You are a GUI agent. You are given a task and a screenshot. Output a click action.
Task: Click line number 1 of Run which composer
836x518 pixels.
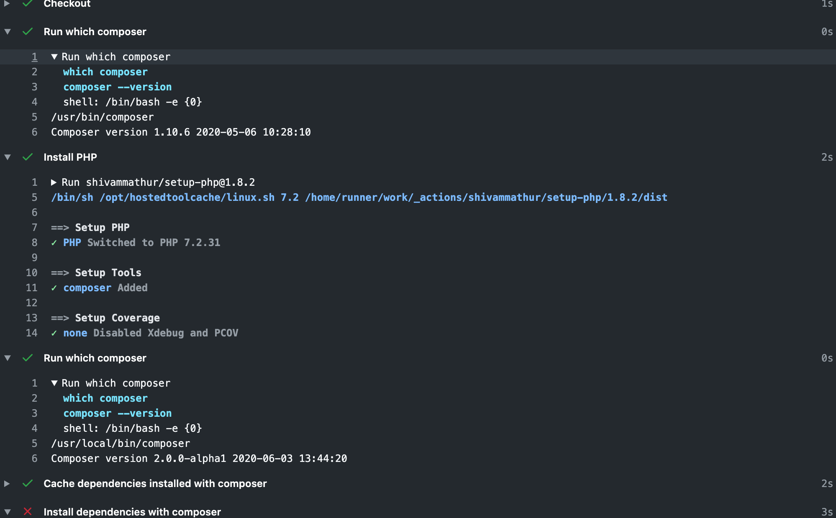point(35,56)
